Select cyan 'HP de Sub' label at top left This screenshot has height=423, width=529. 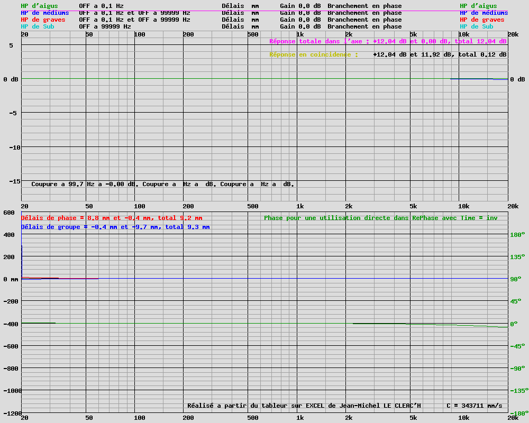pos(38,26)
